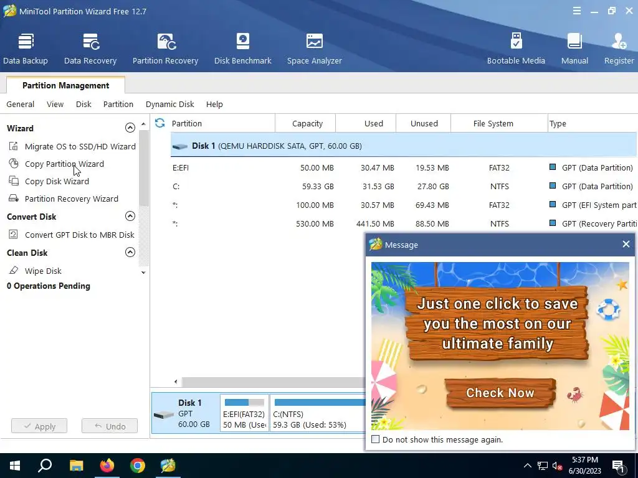Select the E:EFI partition usage bar in disk map
The height and width of the screenshot is (478, 638).
[244, 403]
